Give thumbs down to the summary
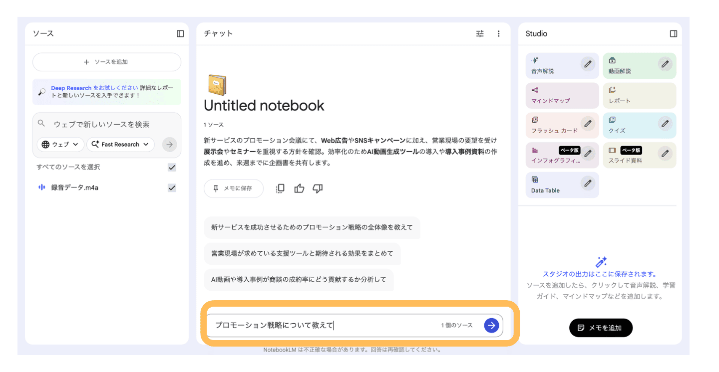719x372 pixels. tap(318, 188)
